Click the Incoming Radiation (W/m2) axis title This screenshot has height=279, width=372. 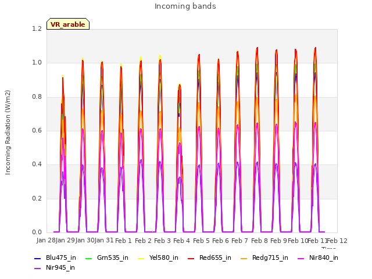pyautogui.click(x=8, y=133)
